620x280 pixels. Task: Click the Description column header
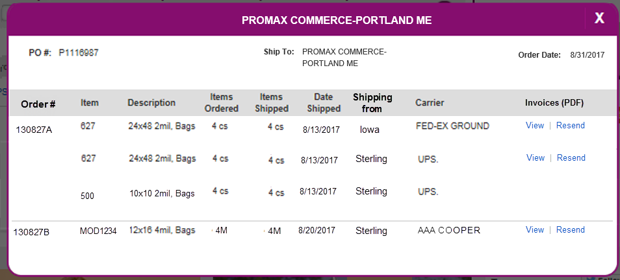pos(151,102)
